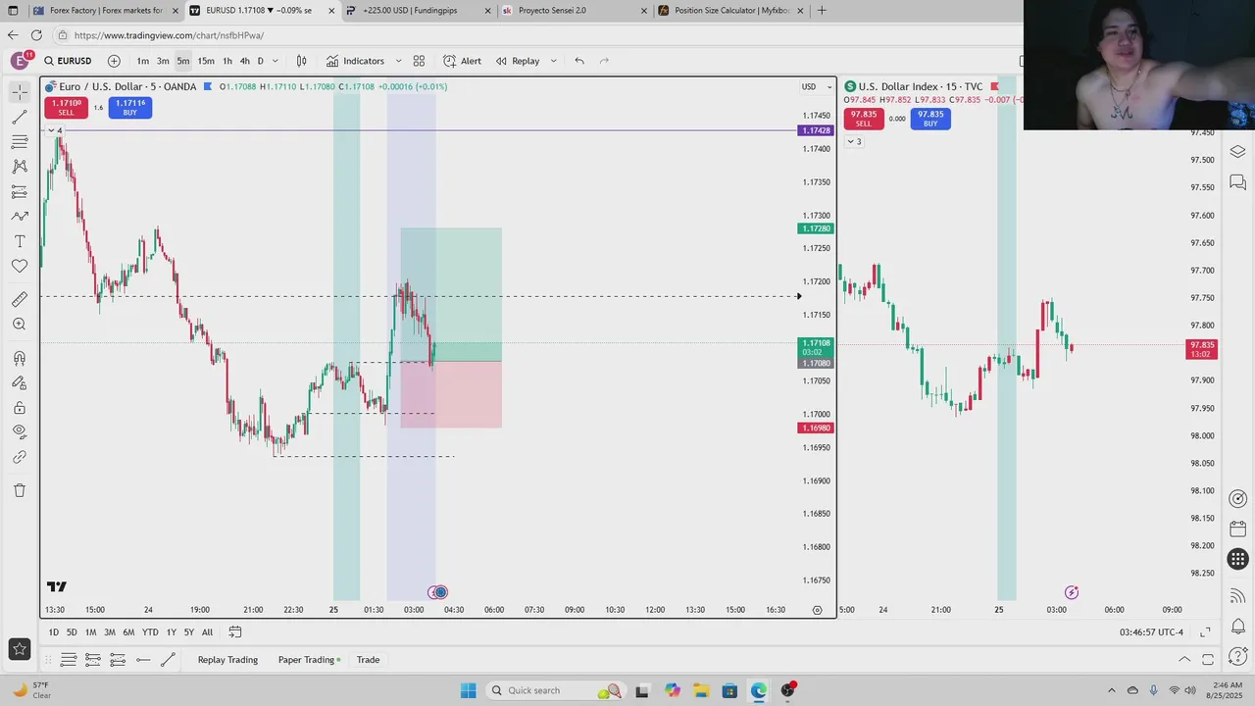
Task: Expand timeframe dropdown next to D
Action: coord(275,61)
